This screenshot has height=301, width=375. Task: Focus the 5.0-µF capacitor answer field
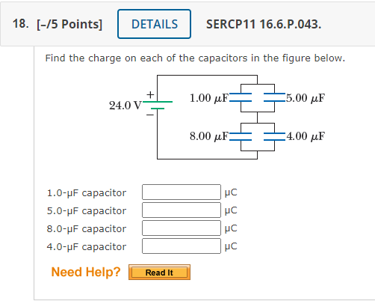[182, 210]
